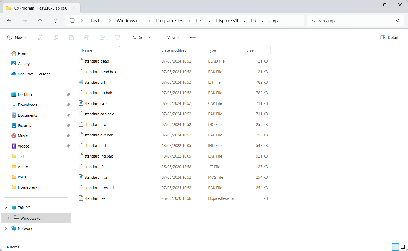Open the chevron dropdown after LTspiceXVII
Screen dimensions: 408x251
point(245,21)
